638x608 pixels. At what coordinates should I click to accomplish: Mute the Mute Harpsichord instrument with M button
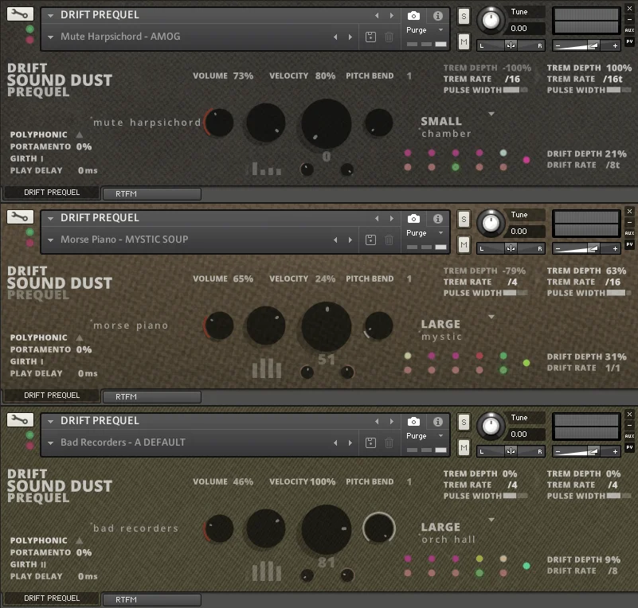click(x=464, y=41)
